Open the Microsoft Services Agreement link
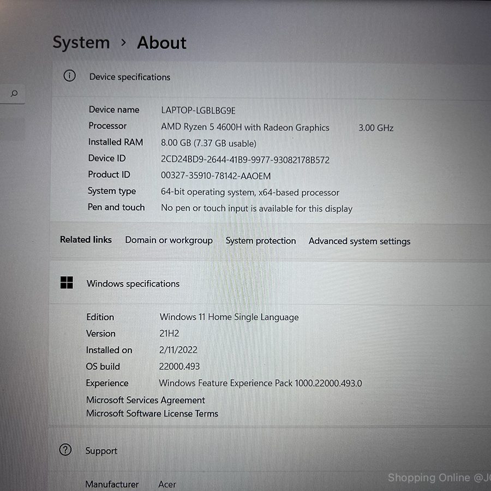 coord(146,400)
